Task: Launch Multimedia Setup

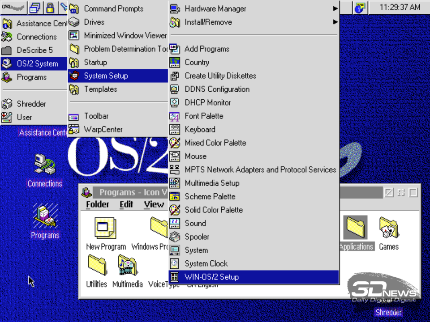Action: point(254,183)
